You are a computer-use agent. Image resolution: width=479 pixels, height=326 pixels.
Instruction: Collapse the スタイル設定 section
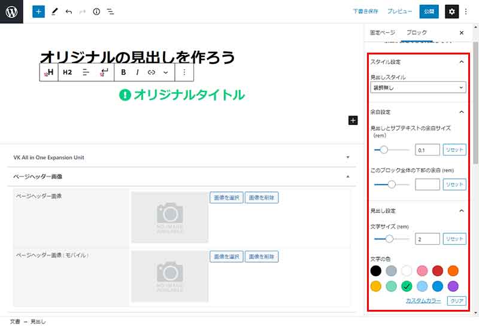coord(461,62)
